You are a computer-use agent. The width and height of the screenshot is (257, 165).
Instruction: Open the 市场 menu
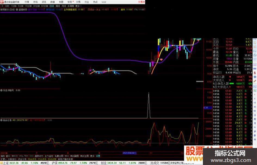(x=35, y=2)
